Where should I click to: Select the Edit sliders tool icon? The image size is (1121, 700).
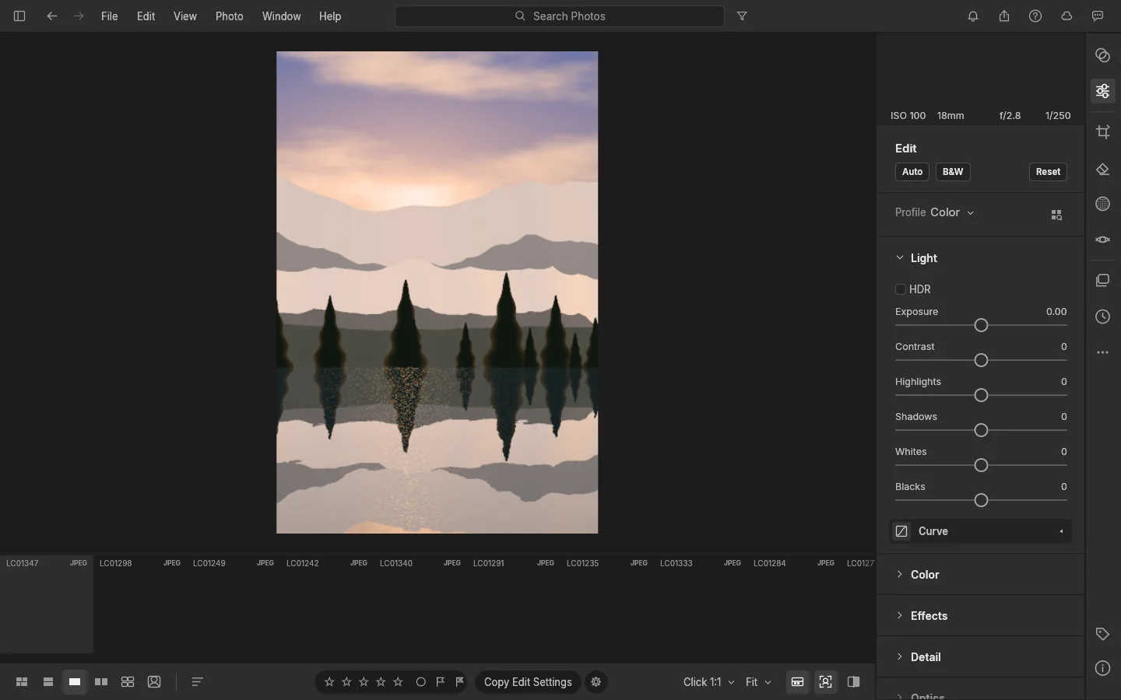(1102, 92)
